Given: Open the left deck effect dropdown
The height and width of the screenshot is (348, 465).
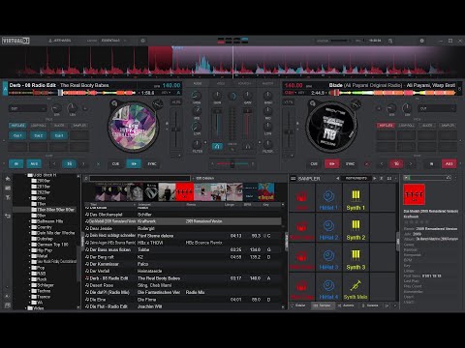Looking at the screenshot, I should pyautogui.click(x=28, y=108).
